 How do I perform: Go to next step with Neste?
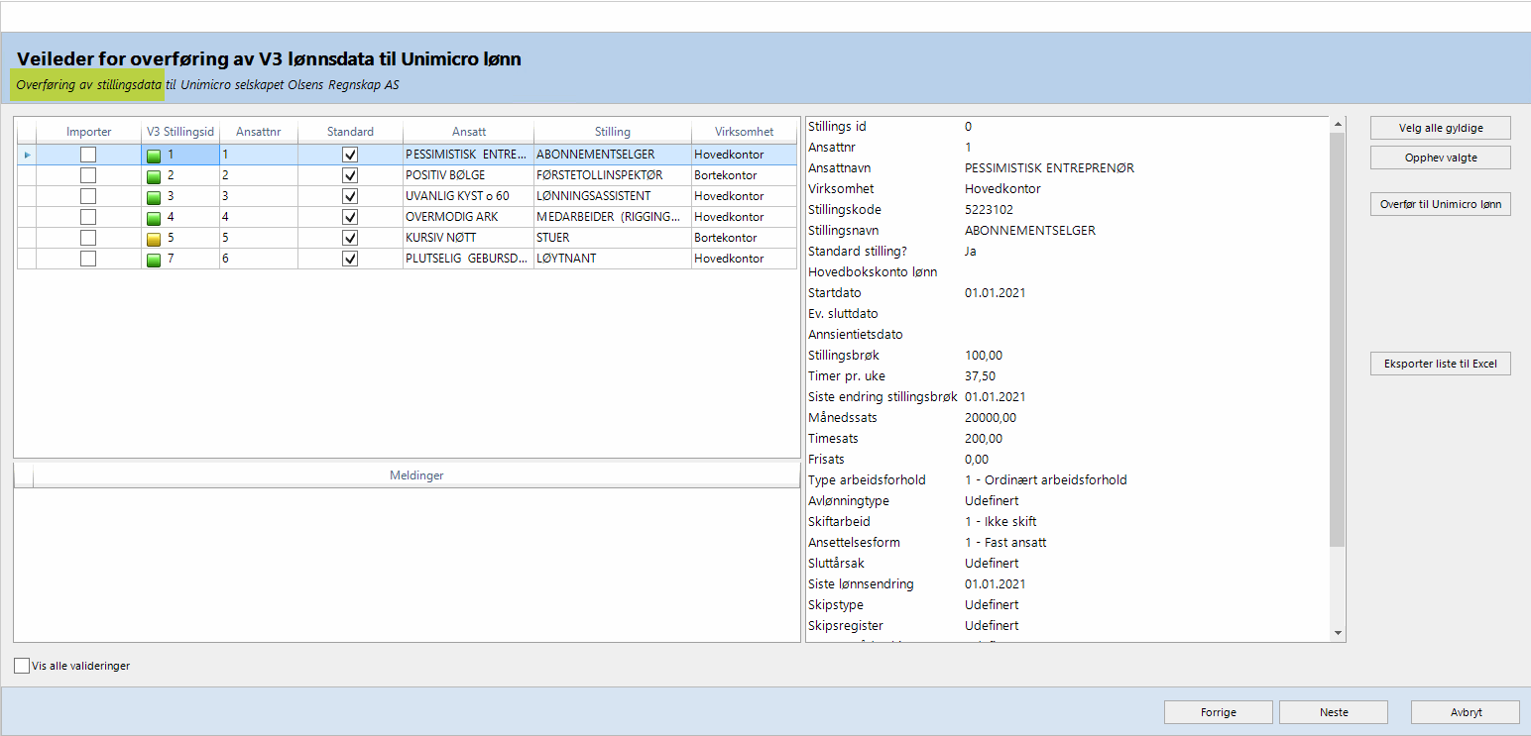click(1333, 712)
